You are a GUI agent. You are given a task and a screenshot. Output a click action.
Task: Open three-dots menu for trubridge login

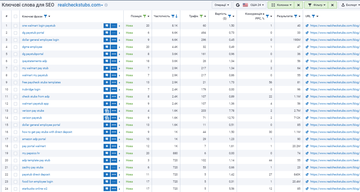pyautogui.click(x=114, y=90)
